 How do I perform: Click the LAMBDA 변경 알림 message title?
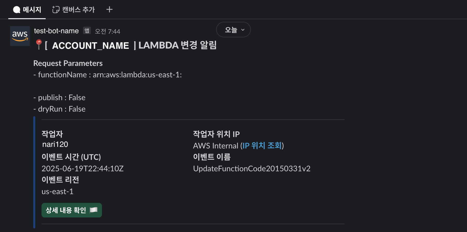pyautogui.click(x=177, y=45)
